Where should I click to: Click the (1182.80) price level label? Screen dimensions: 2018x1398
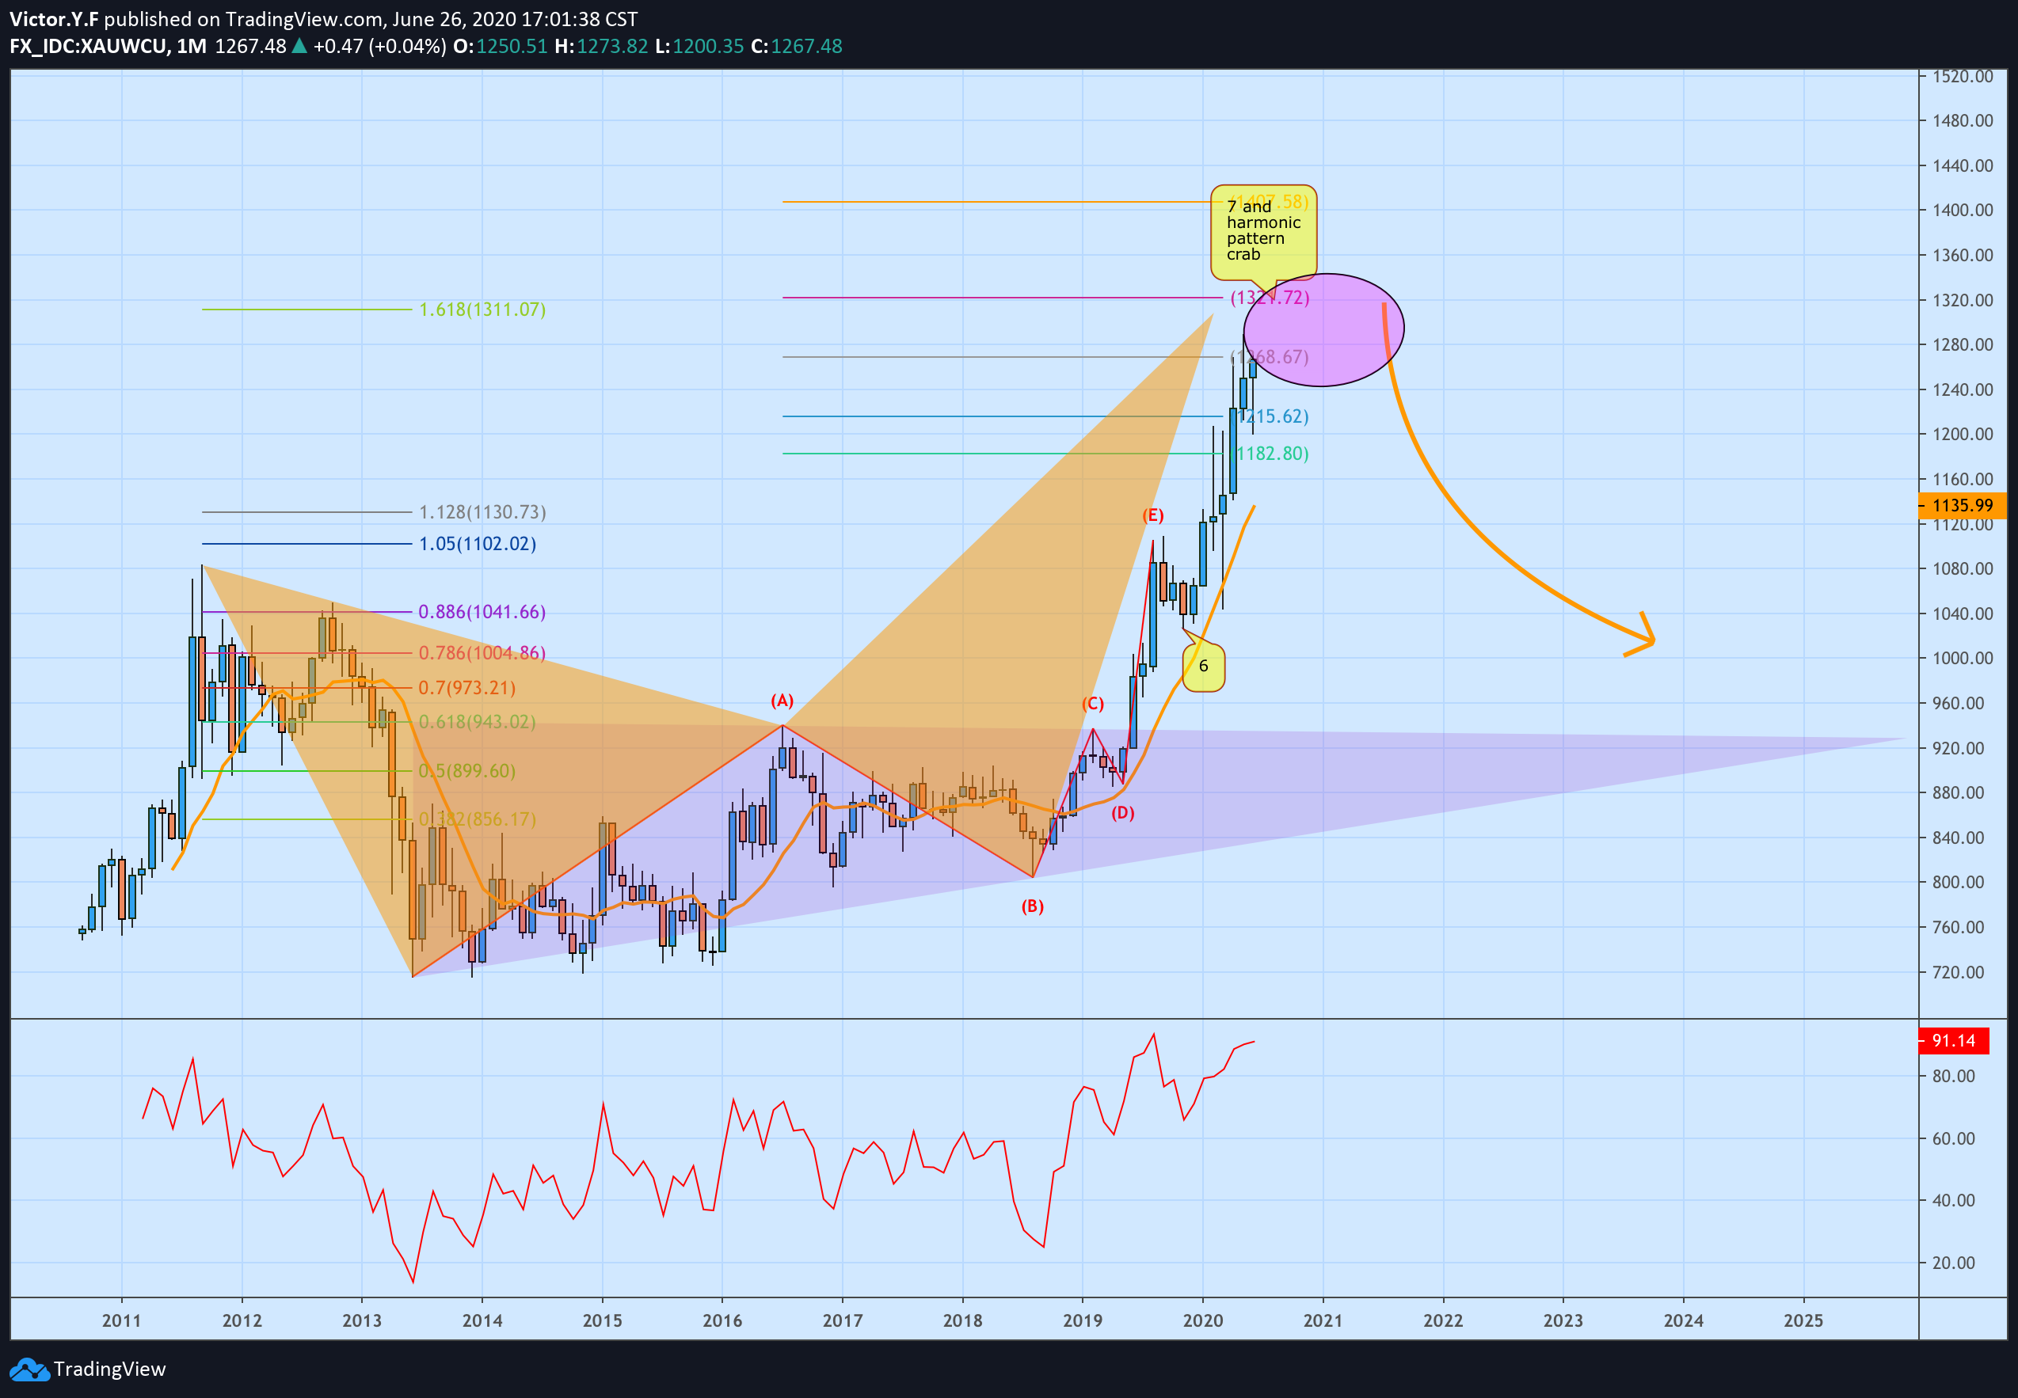[1270, 454]
